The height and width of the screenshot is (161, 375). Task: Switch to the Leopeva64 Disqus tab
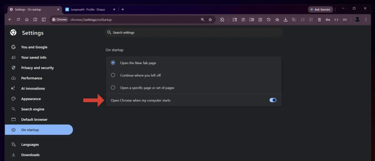pos(87,9)
